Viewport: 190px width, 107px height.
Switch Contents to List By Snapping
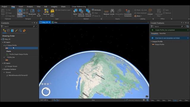pos(20,31)
